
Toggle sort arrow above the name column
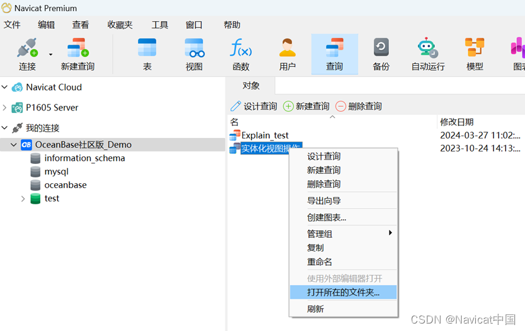tap(332, 117)
